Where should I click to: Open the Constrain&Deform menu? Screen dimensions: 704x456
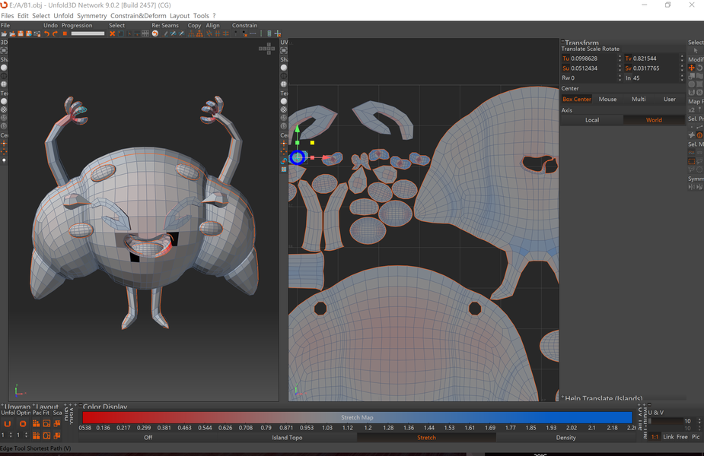click(x=139, y=16)
